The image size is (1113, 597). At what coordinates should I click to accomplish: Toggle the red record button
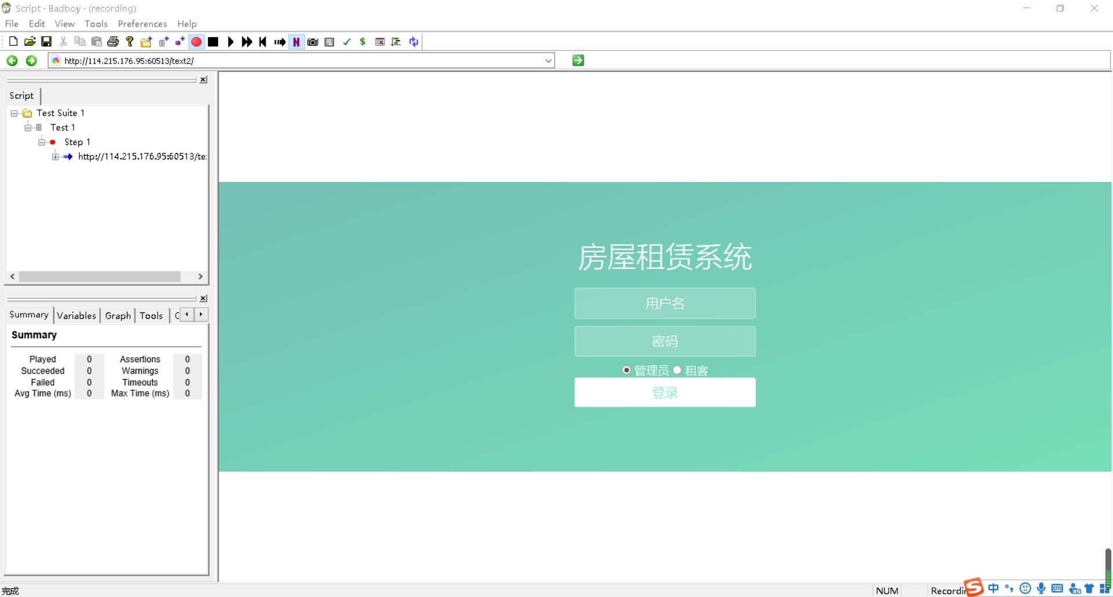[197, 42]
